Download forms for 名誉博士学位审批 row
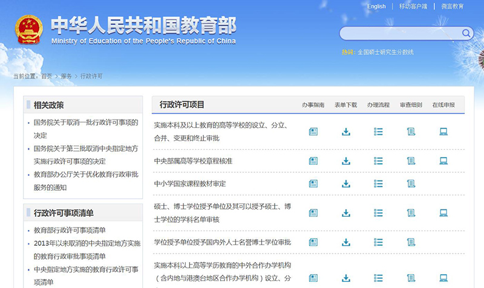The image size is (484, 288). coord(346,242)
